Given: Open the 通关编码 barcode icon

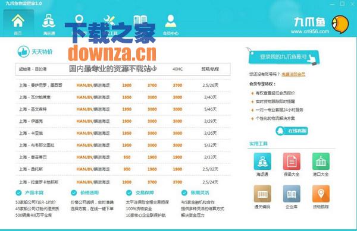Looking at the screenshot, I should [x=262, y=194].
